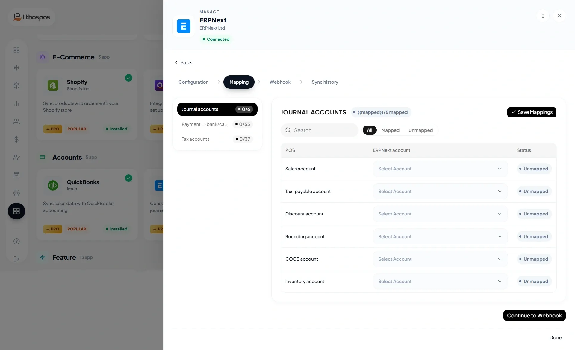This screenshot has width=575, height=350.
Task: Click the Shopify card title
Action: pos(77,82)
